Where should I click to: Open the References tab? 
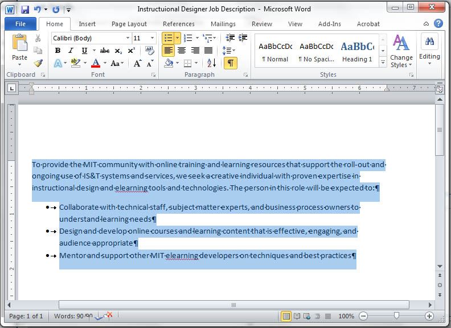tap(178, 24)
